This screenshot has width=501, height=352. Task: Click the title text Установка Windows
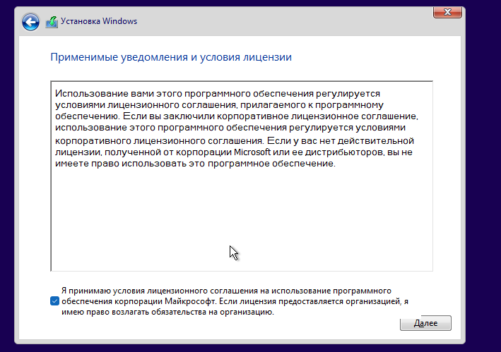[99, 21]
